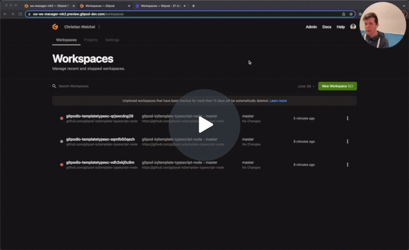Click red status dot of vdh3xkj0u9m workspace
This screenshot has width=409, height=250.
tap(62, 165)
